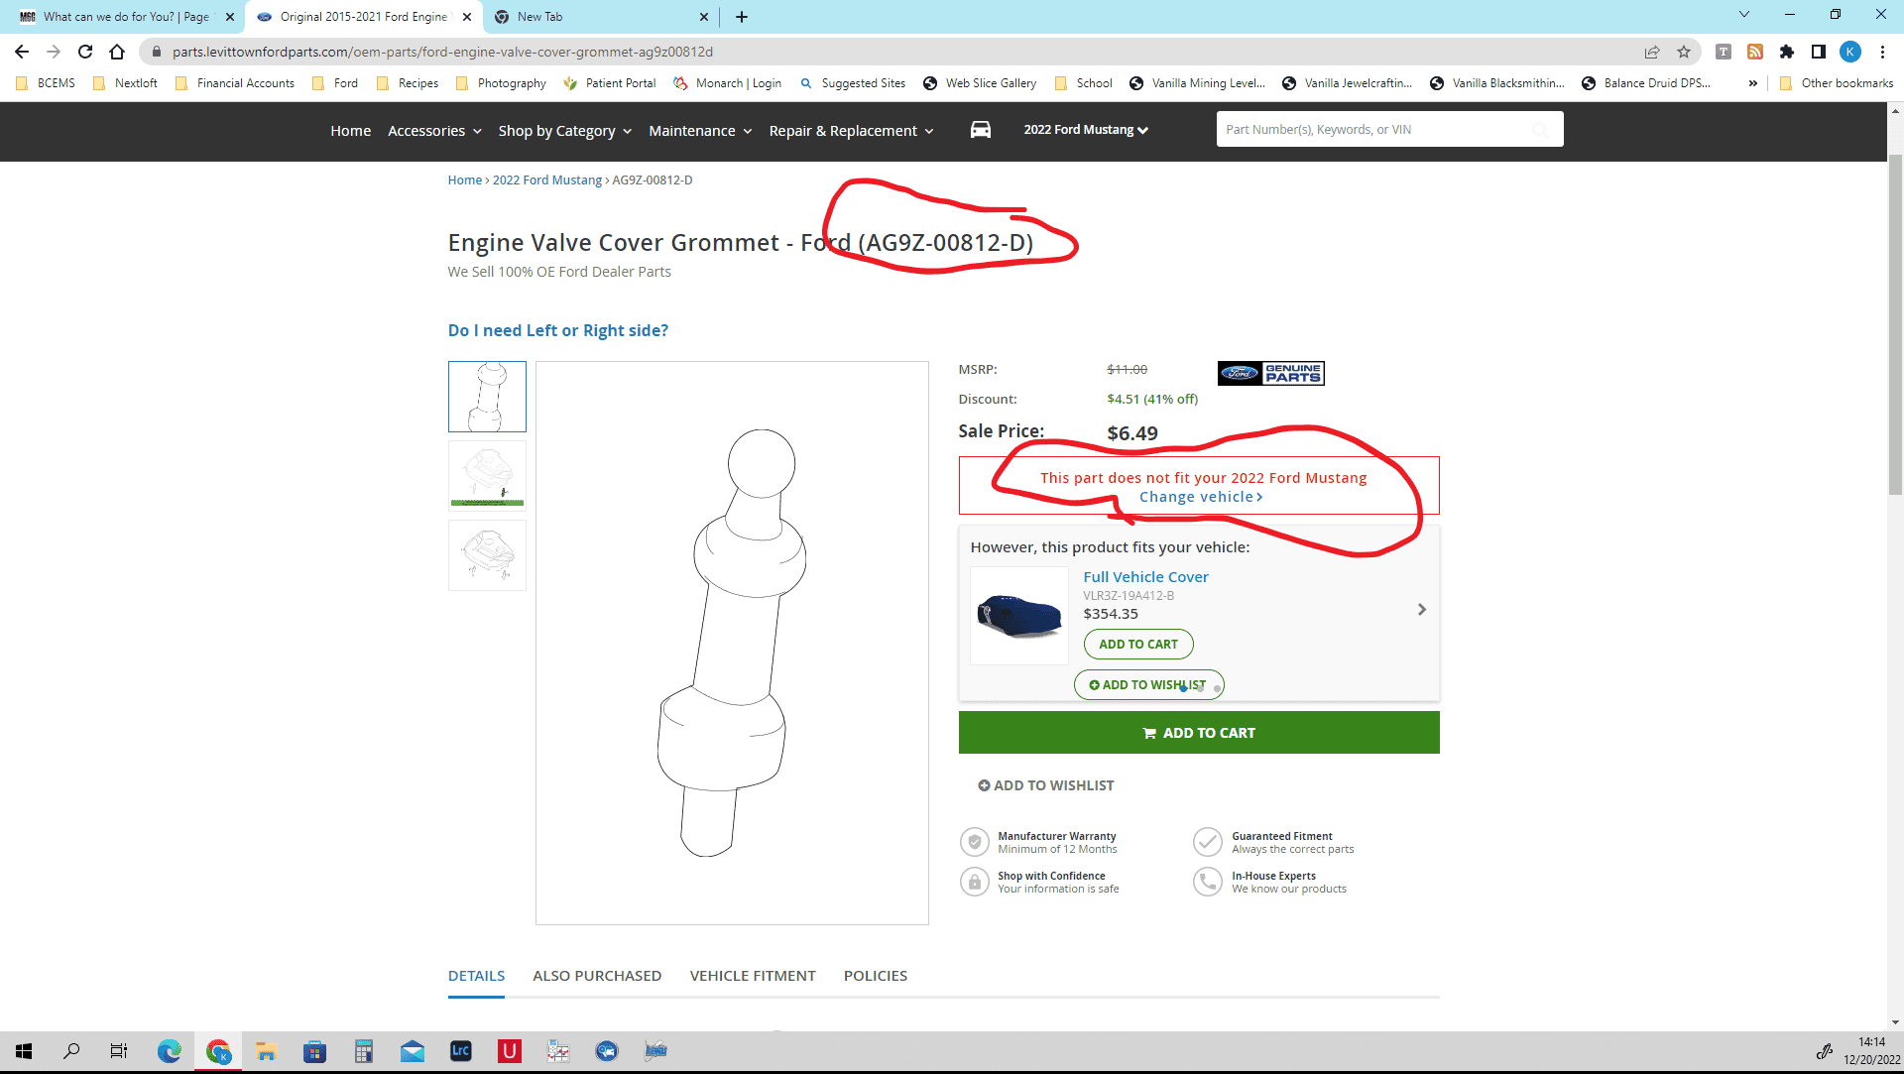Open 2022 Ford Mustang vehicle selector
Viewport: 1904px width, 1074px height.
pyautogui.click(x=1086, y=130)
